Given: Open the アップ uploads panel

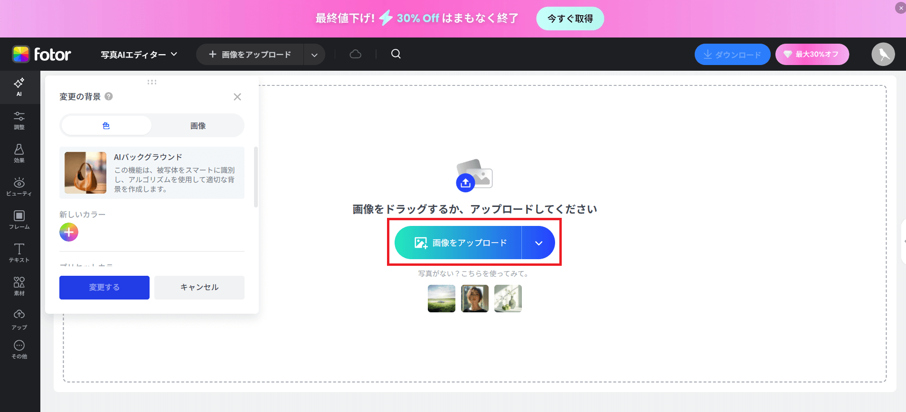Looking at the screenshot, I should [x=19, y=320].
